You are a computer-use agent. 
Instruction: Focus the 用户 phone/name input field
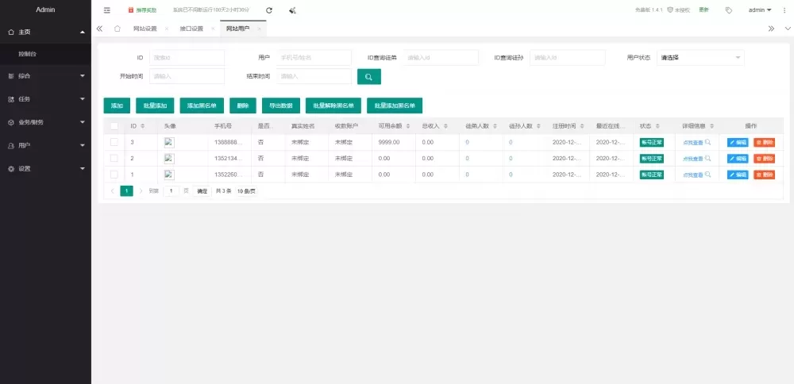click(314, 58)
